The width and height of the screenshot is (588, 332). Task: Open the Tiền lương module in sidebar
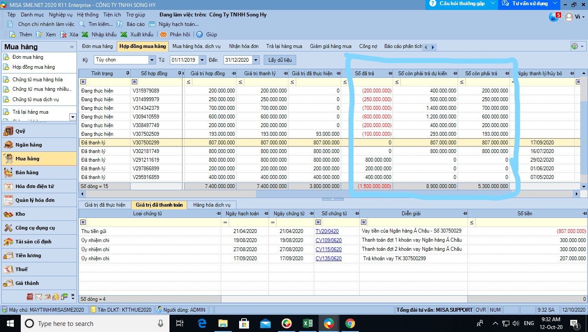pyautogui.click(x=39, y=255)
